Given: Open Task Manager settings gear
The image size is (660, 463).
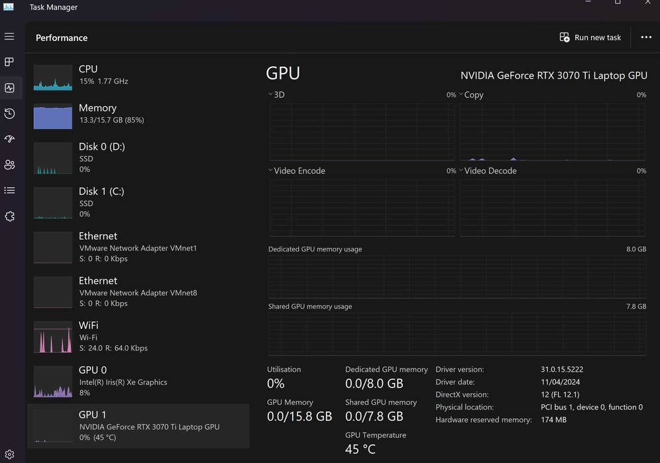Looking at the screenshot, I should (x=9, y=454).
